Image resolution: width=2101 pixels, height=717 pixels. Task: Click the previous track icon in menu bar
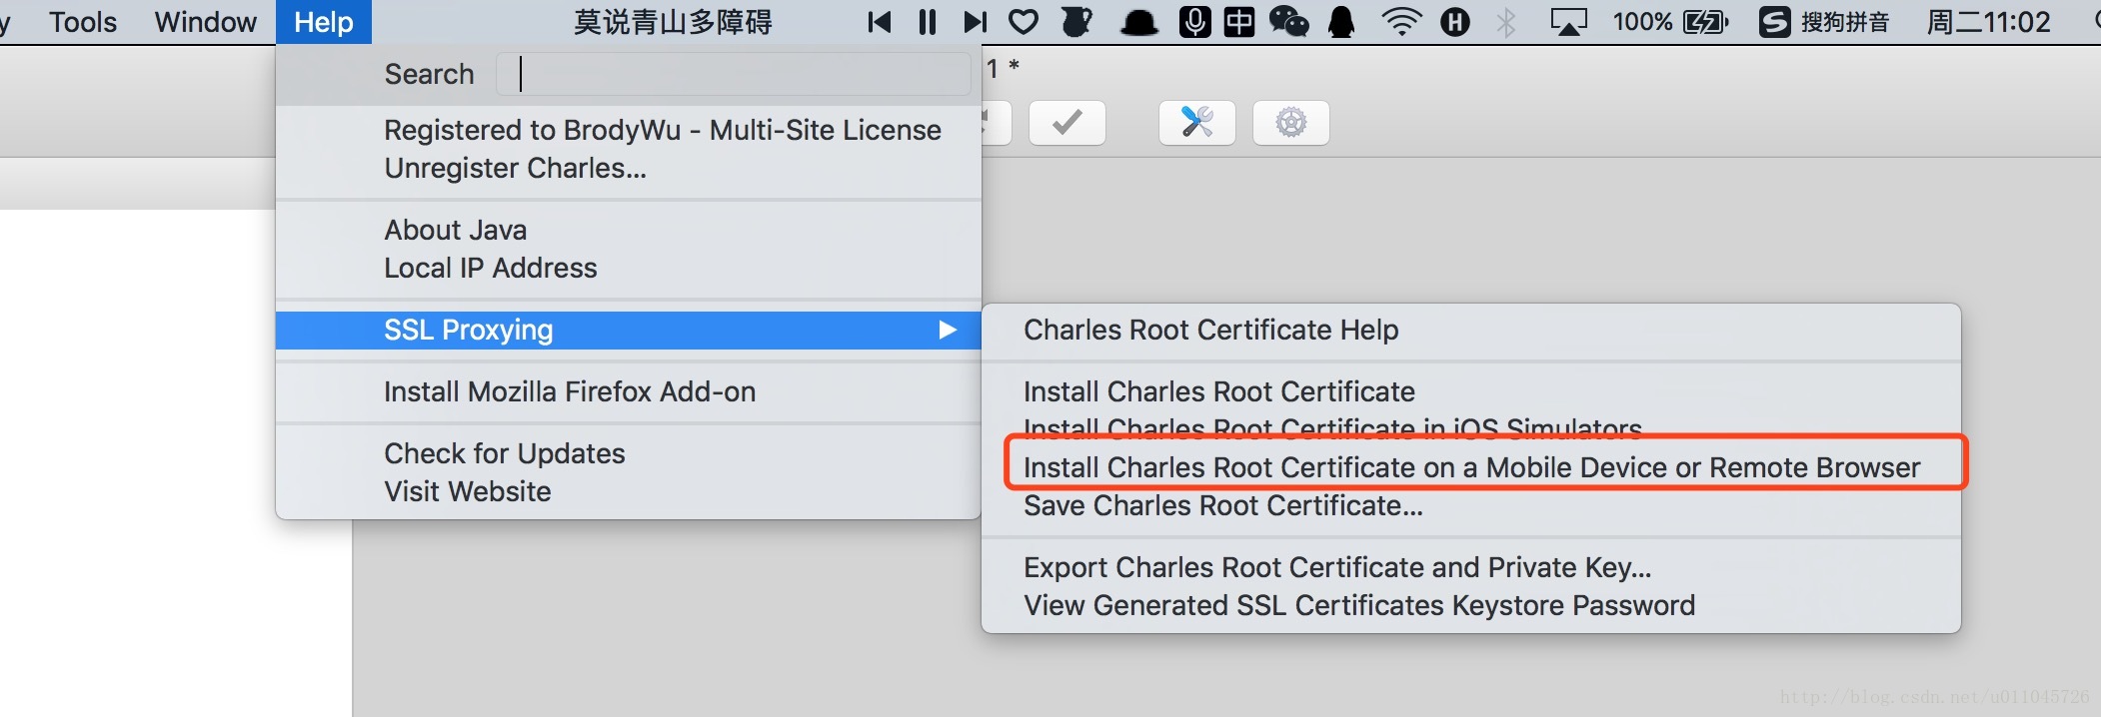[x=879, y=22]
